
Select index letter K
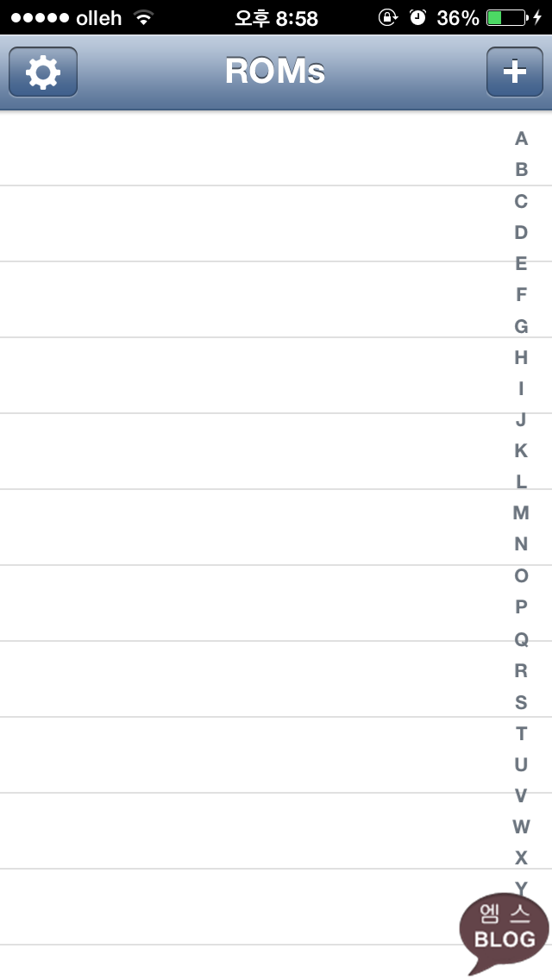[x=521, y=450]
